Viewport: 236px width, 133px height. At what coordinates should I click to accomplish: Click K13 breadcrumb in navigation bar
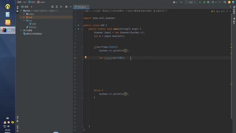click(x=19, y=2)
